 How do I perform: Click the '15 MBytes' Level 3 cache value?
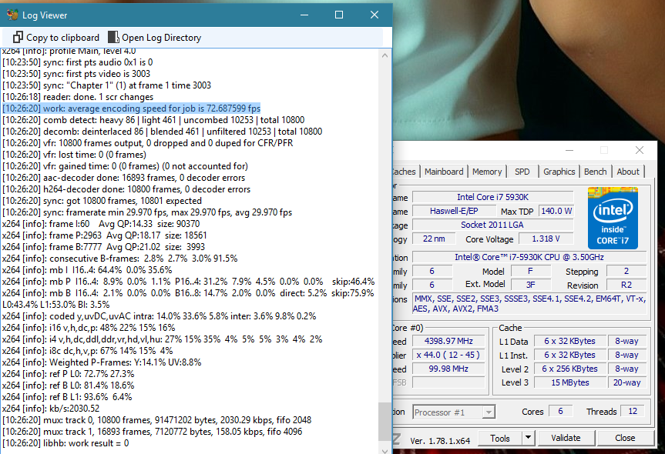570,383
